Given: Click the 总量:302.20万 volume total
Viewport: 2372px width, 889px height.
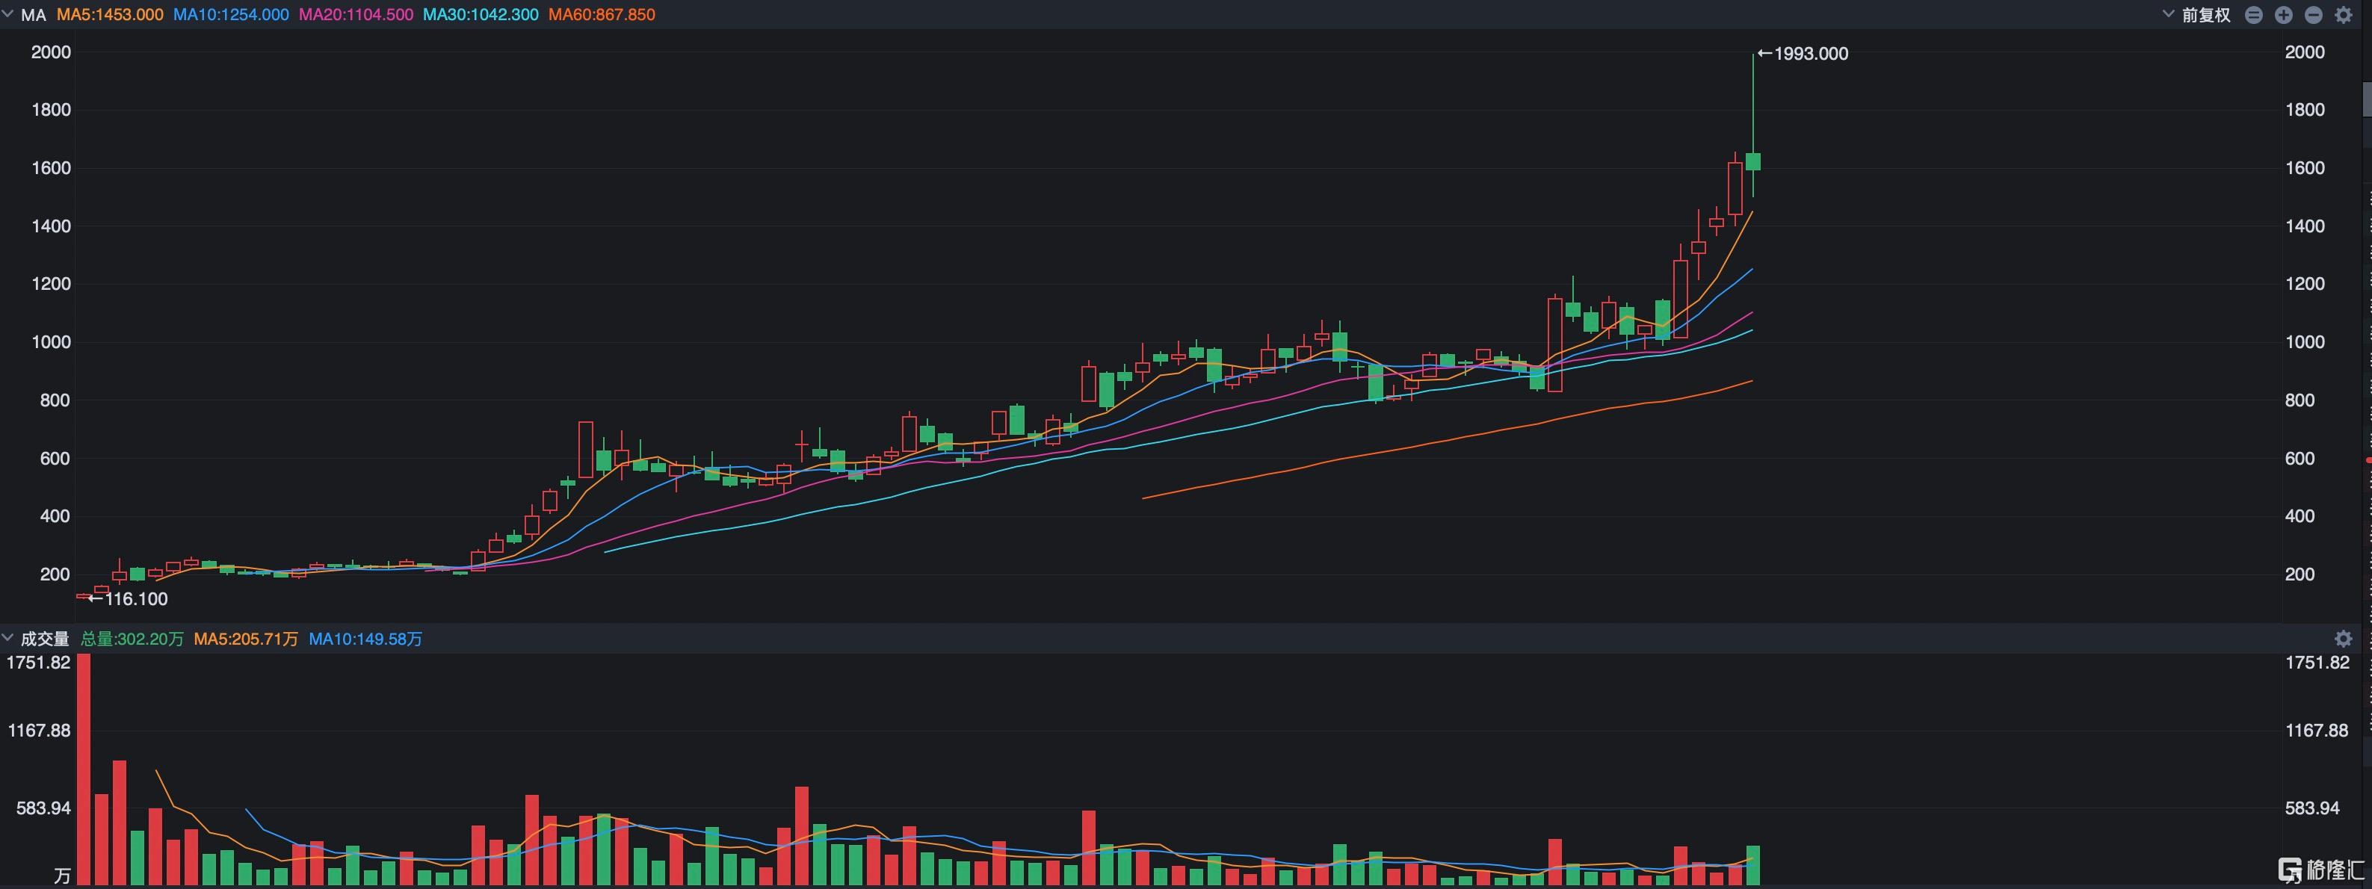Looking at the screenshot, I should [x=132, y=639].
